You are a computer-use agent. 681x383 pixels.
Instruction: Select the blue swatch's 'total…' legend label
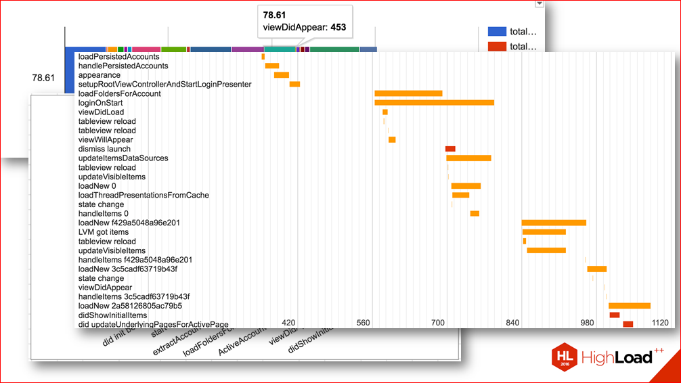[x=523, y=31]
